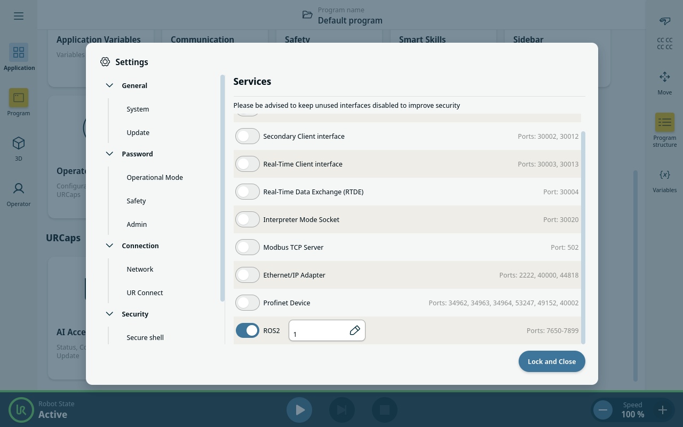Enable the Modbus TCP Server toggle

click(x=248, y=247)
